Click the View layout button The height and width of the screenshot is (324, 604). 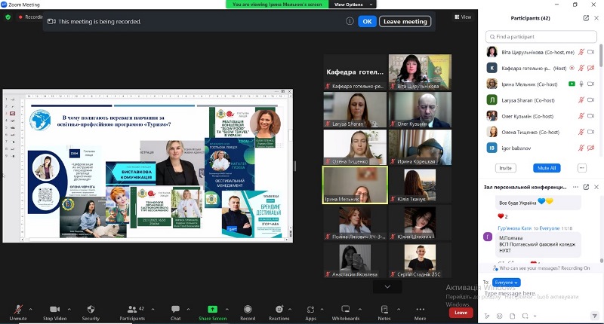463,17
